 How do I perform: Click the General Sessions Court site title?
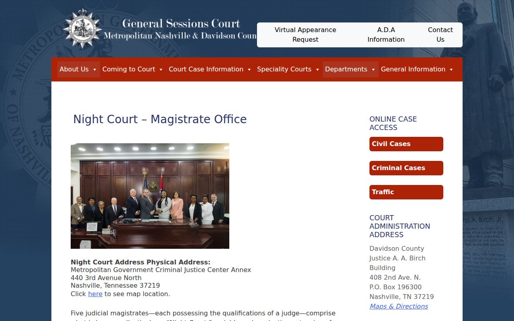point(181,23)
